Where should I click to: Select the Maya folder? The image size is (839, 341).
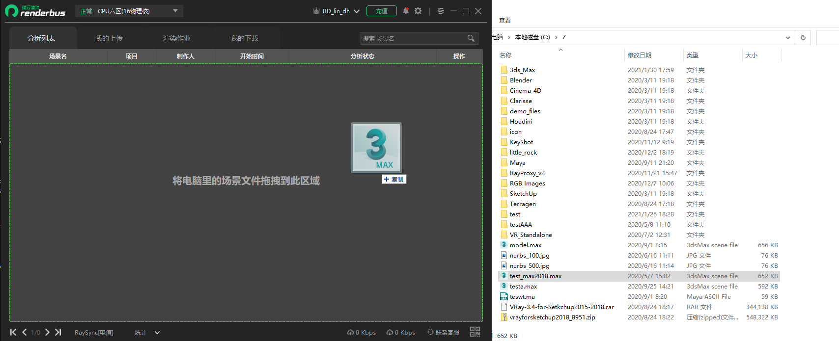(x=518, y=162)
